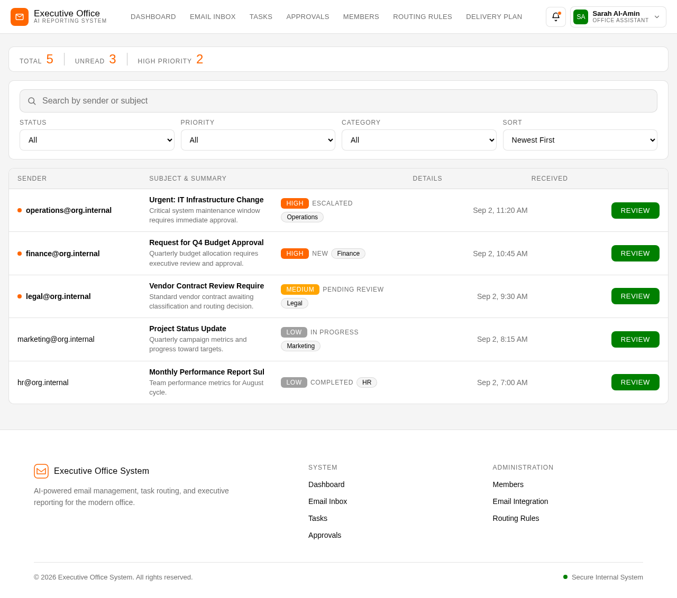This screenshot has height=598, width=677.
Task: Click the SA avatar badge
Action: click(581, 17)
